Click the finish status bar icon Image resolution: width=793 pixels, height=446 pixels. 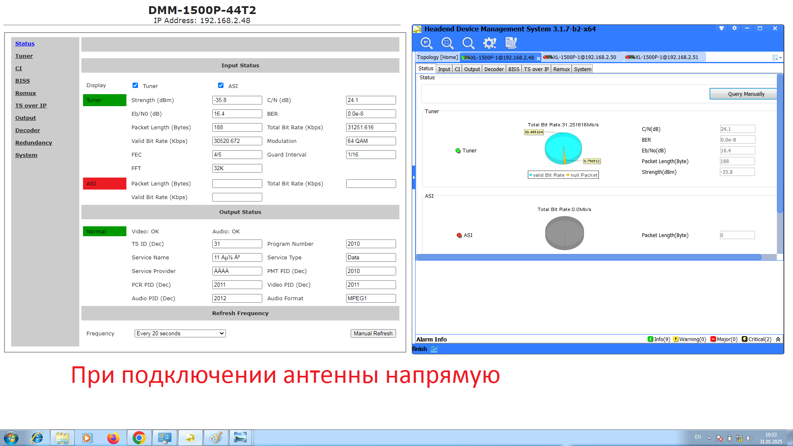click(x=434, y=349)
